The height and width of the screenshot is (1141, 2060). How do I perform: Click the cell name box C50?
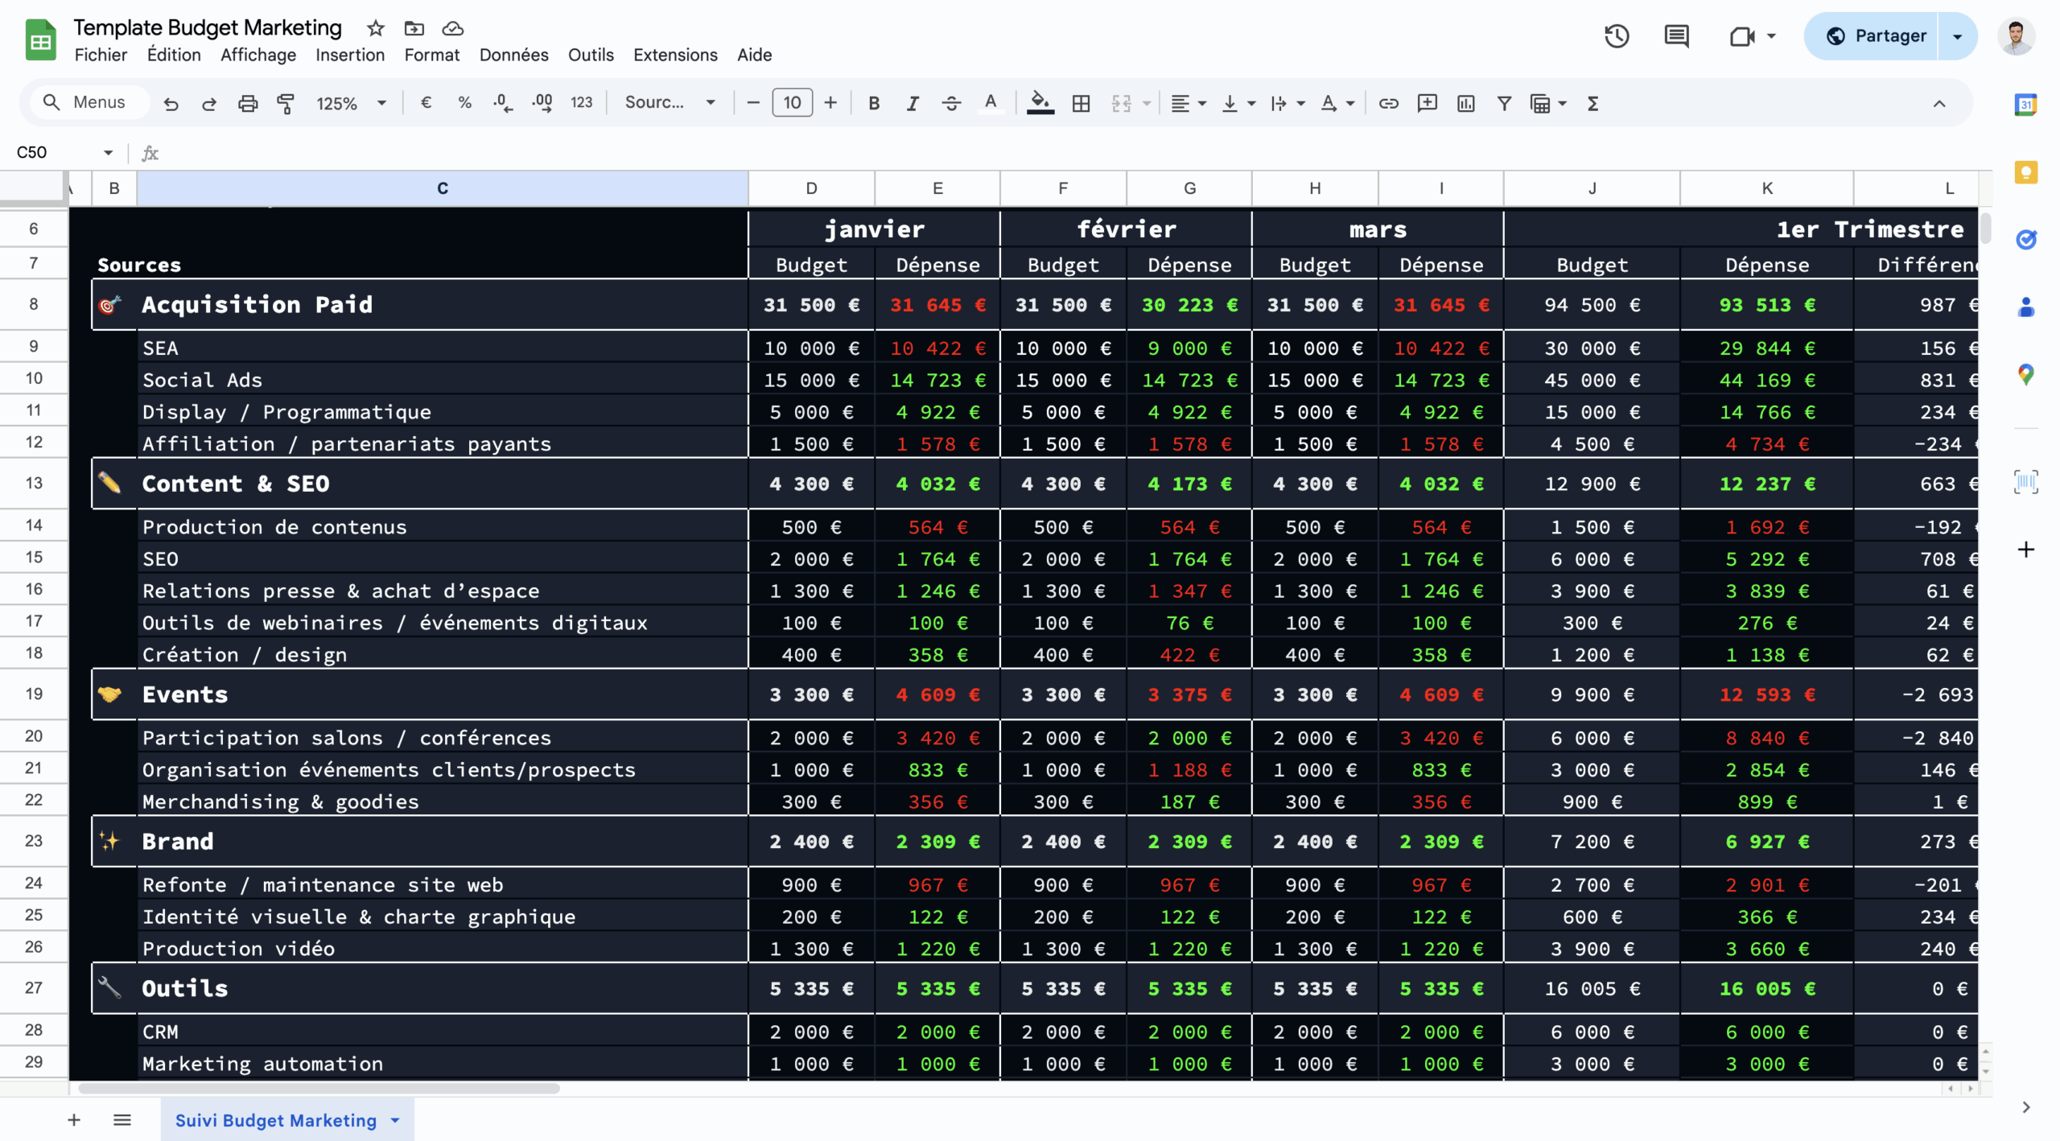coord(56,152)
